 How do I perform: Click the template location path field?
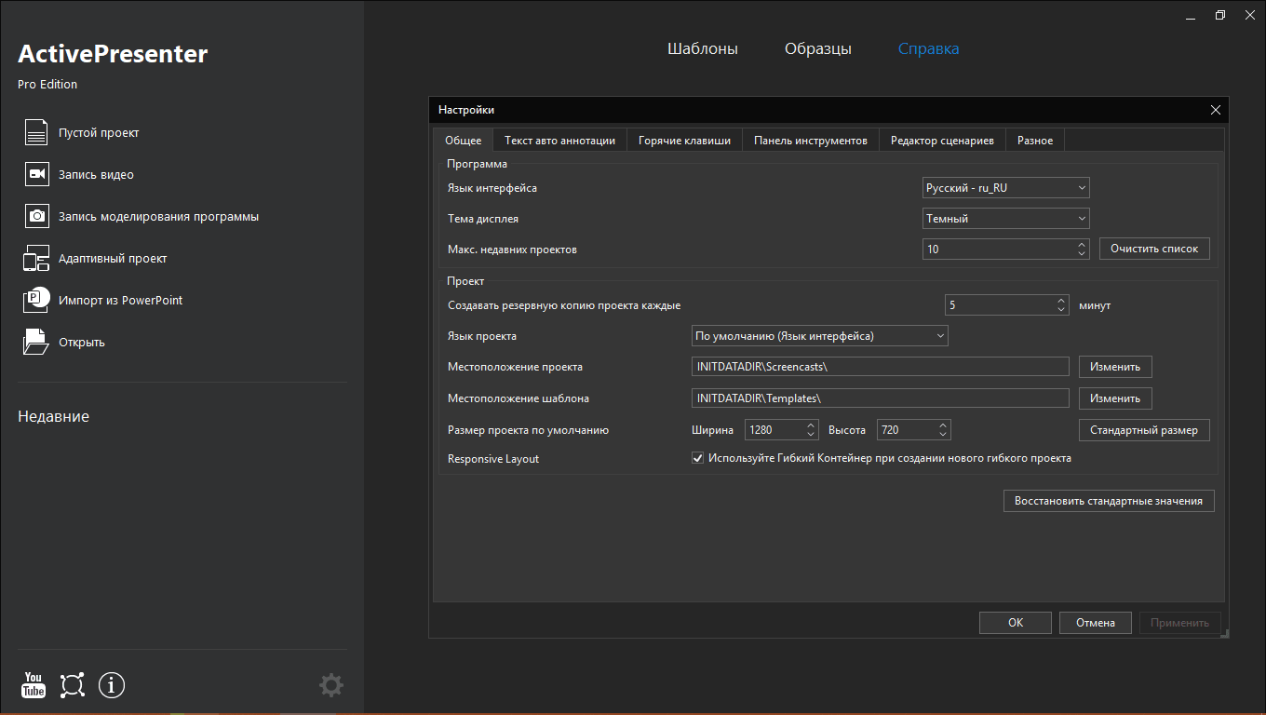881,398
